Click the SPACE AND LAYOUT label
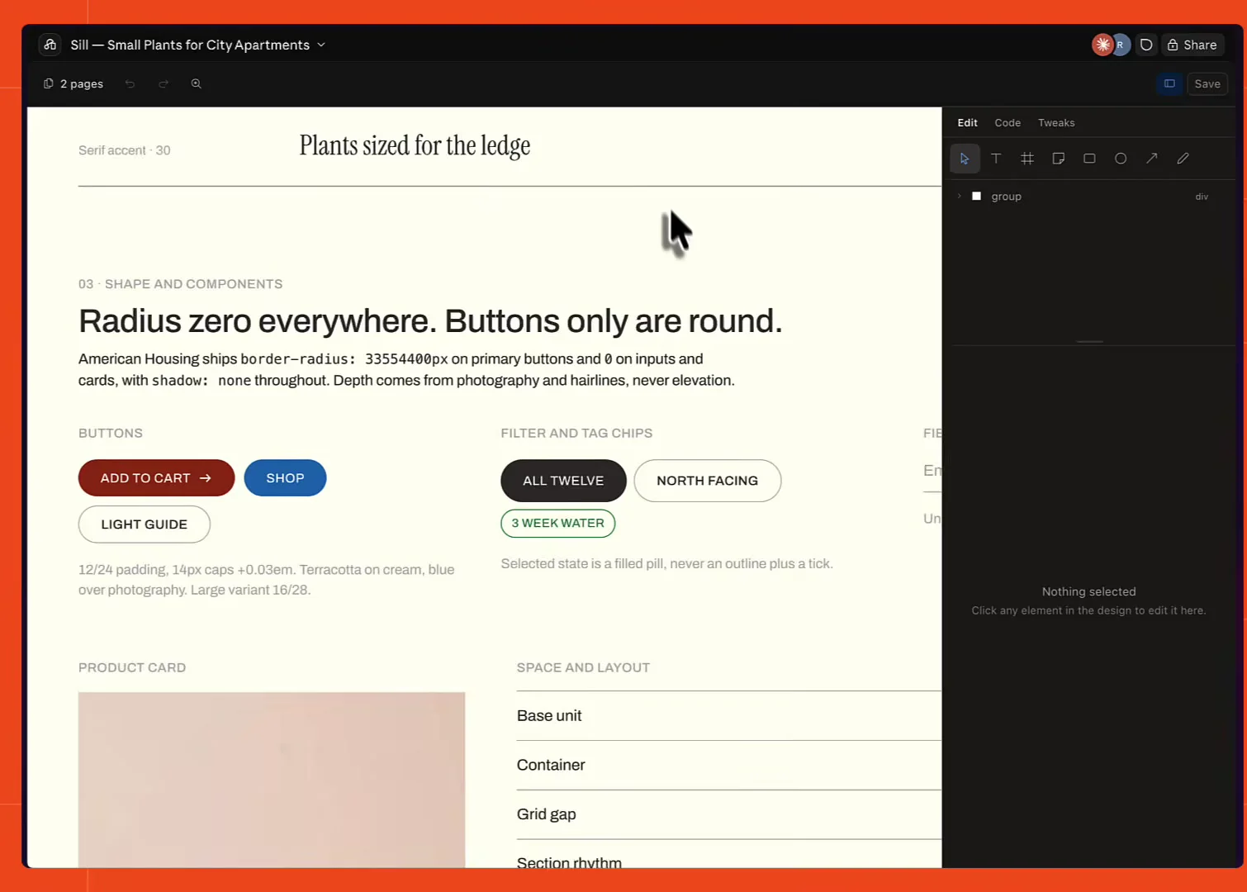 click(583, 668)
